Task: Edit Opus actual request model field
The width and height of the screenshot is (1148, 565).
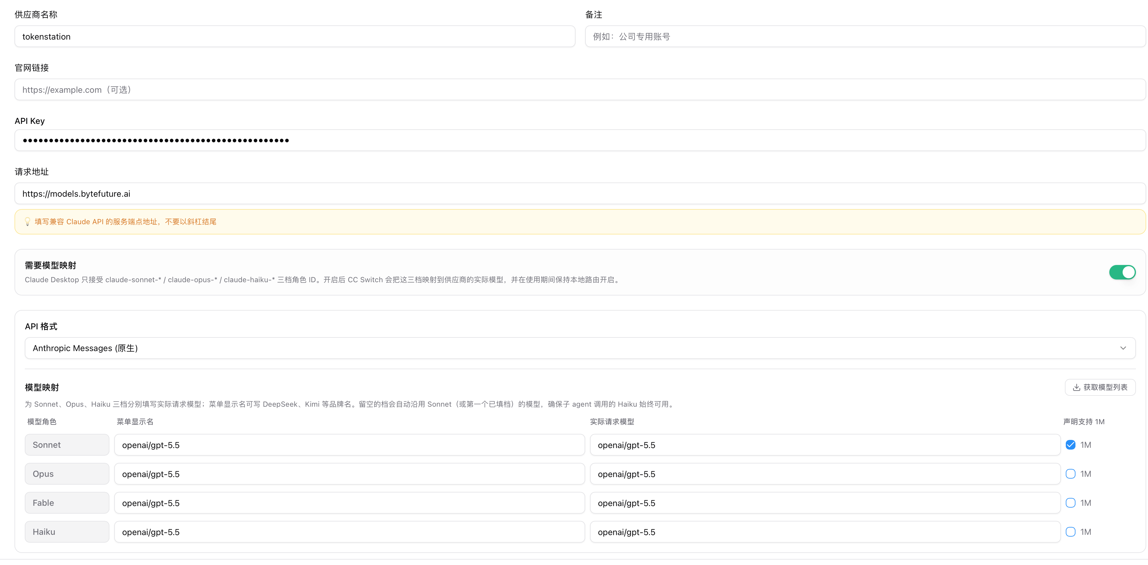Action: click(825, 474)
